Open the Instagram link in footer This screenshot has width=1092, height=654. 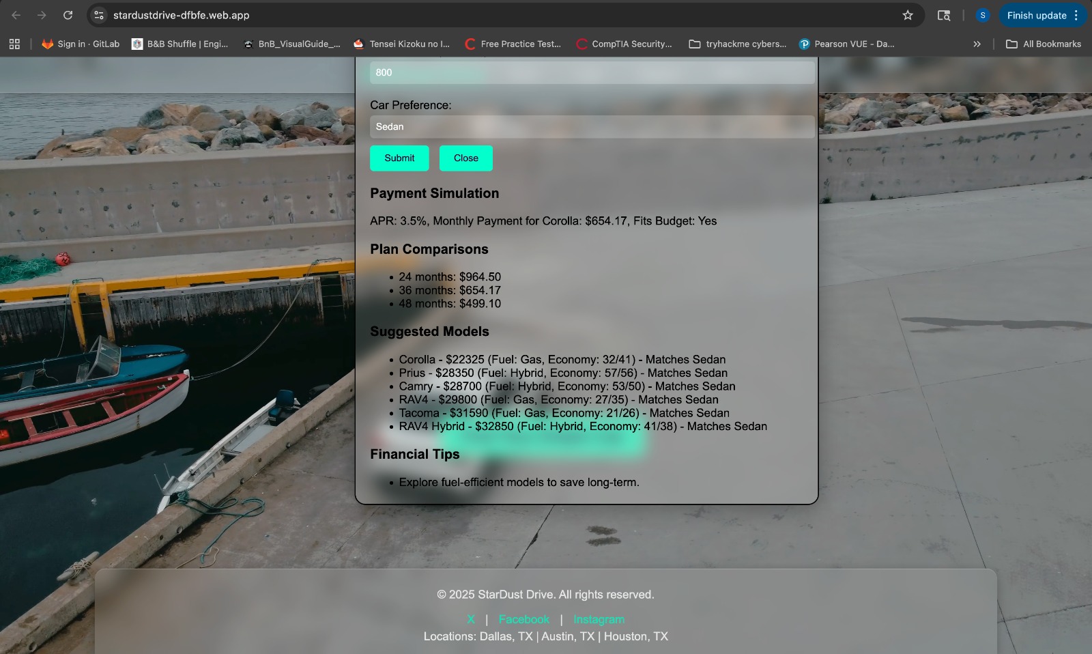click(x=599, y=620)
